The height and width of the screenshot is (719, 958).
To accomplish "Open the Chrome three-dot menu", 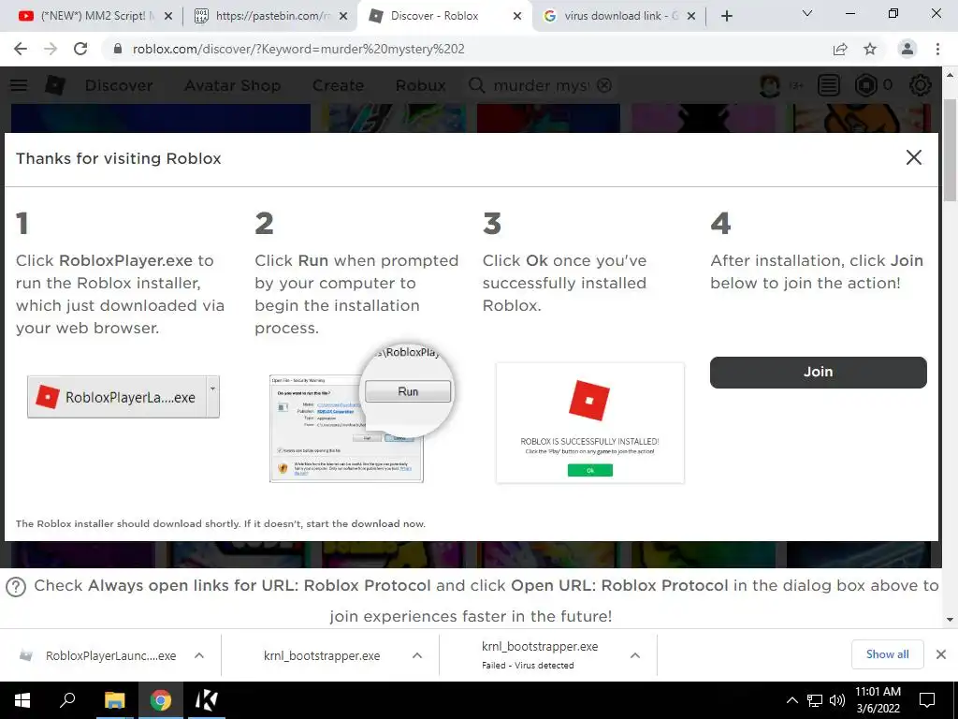I will click(937, 49).
